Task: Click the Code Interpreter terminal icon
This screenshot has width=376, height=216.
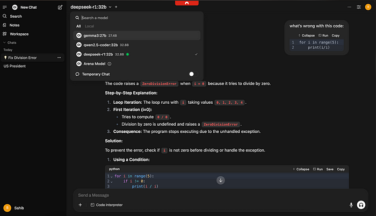Action: click(92, 205)
